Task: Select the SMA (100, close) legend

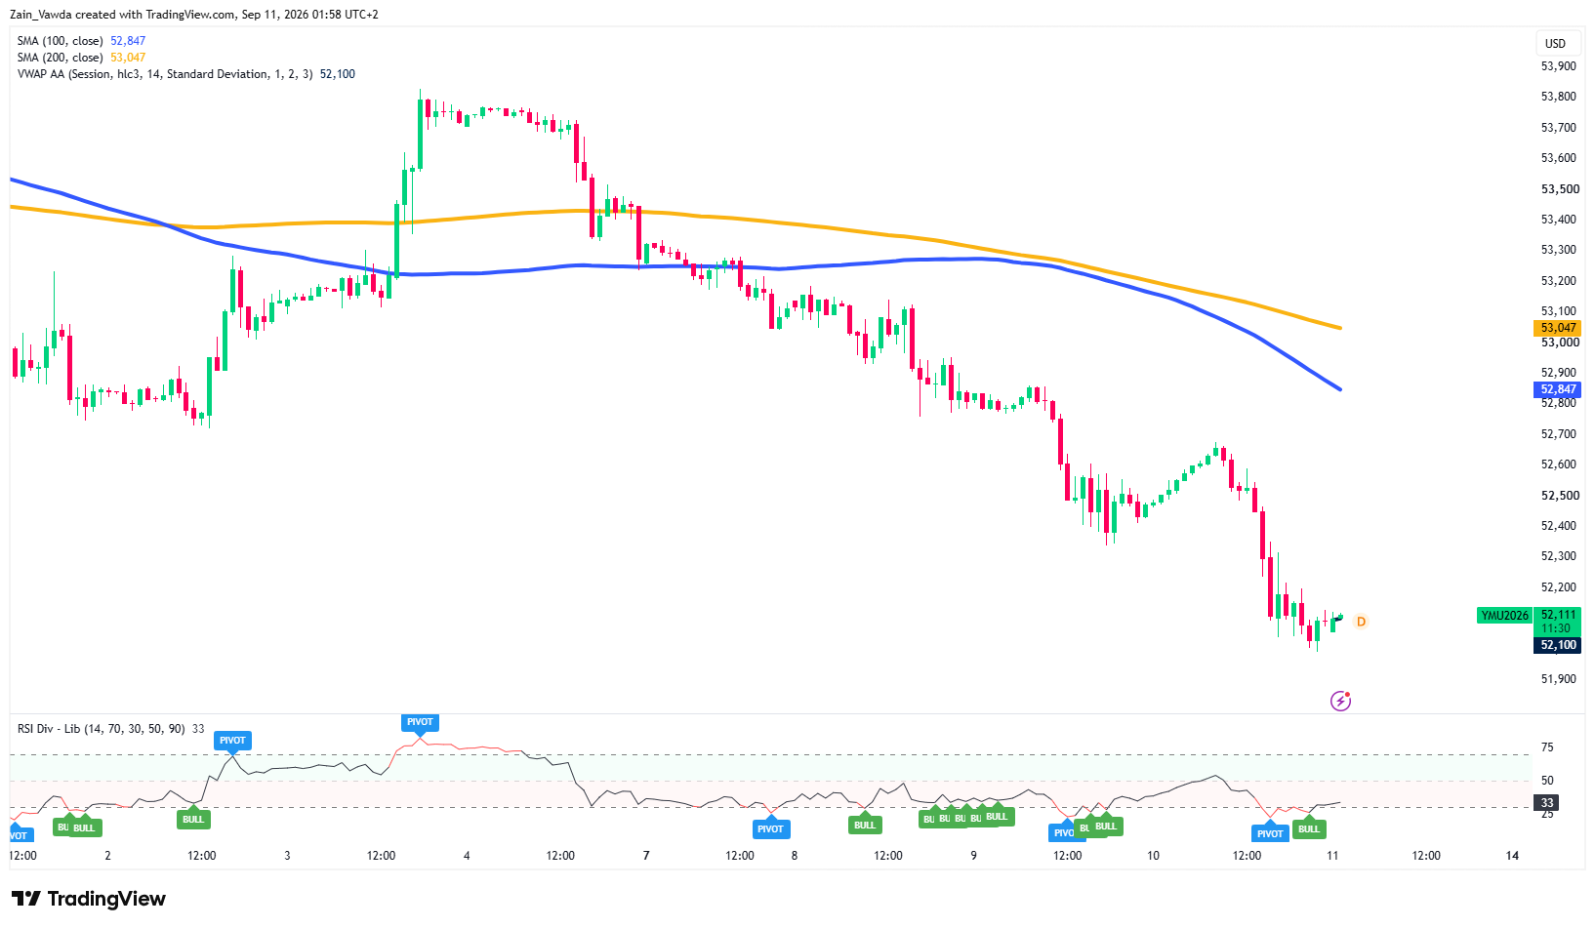Action: (x=60, y=41)
